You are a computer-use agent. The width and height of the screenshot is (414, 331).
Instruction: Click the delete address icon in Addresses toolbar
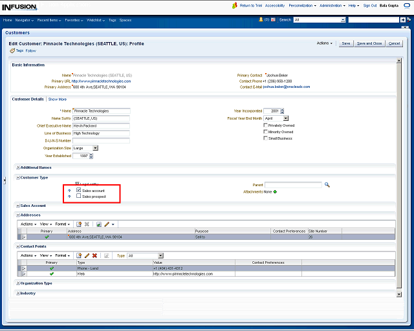tap(87, 224)
